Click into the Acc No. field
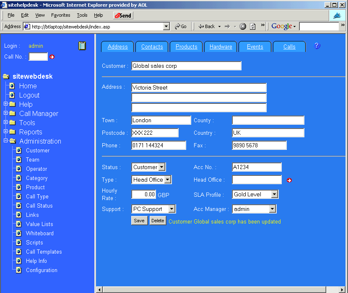 pyautogui.click(x=257, y=167)
